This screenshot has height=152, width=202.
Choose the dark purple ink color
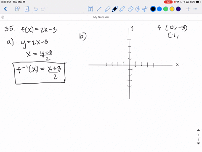point(178,9)
